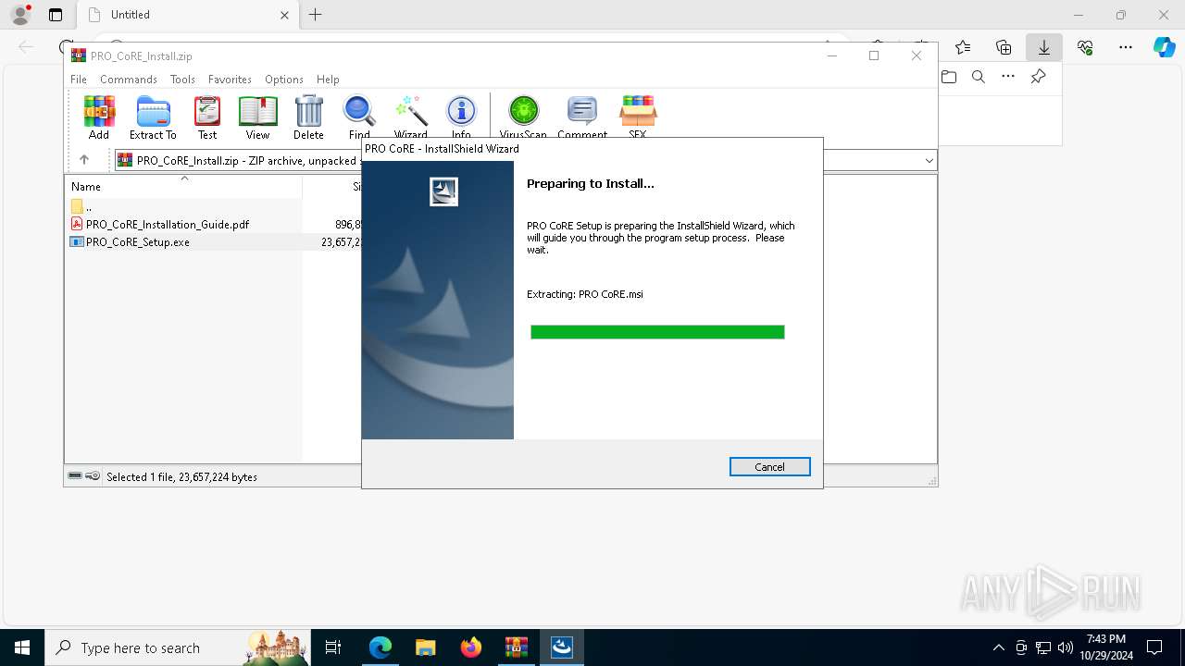1185x666 pixels.
Task: Click the Delete trash icon
Action: tap(308, 117)
